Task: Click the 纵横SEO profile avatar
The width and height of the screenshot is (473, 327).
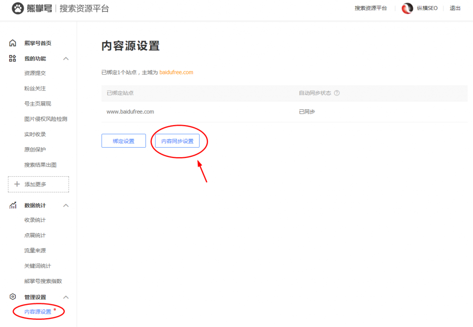Action: (407, 8)
